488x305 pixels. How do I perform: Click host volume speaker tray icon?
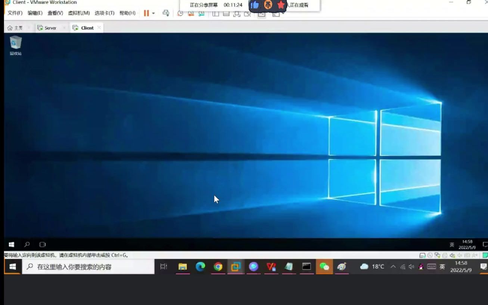[411, 267]
